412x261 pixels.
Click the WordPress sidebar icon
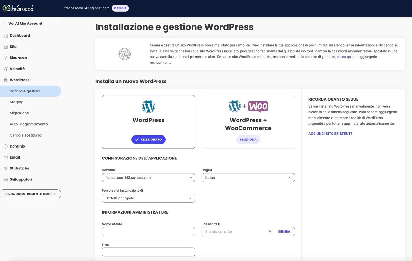[5, 80]
